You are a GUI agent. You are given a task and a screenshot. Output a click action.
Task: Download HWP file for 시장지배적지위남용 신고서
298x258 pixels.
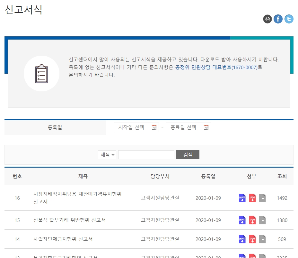pos(242,198)
